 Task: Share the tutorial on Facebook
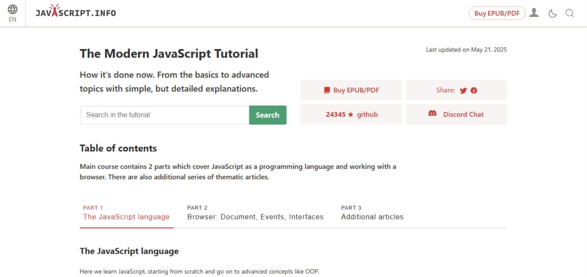[474, 90]
